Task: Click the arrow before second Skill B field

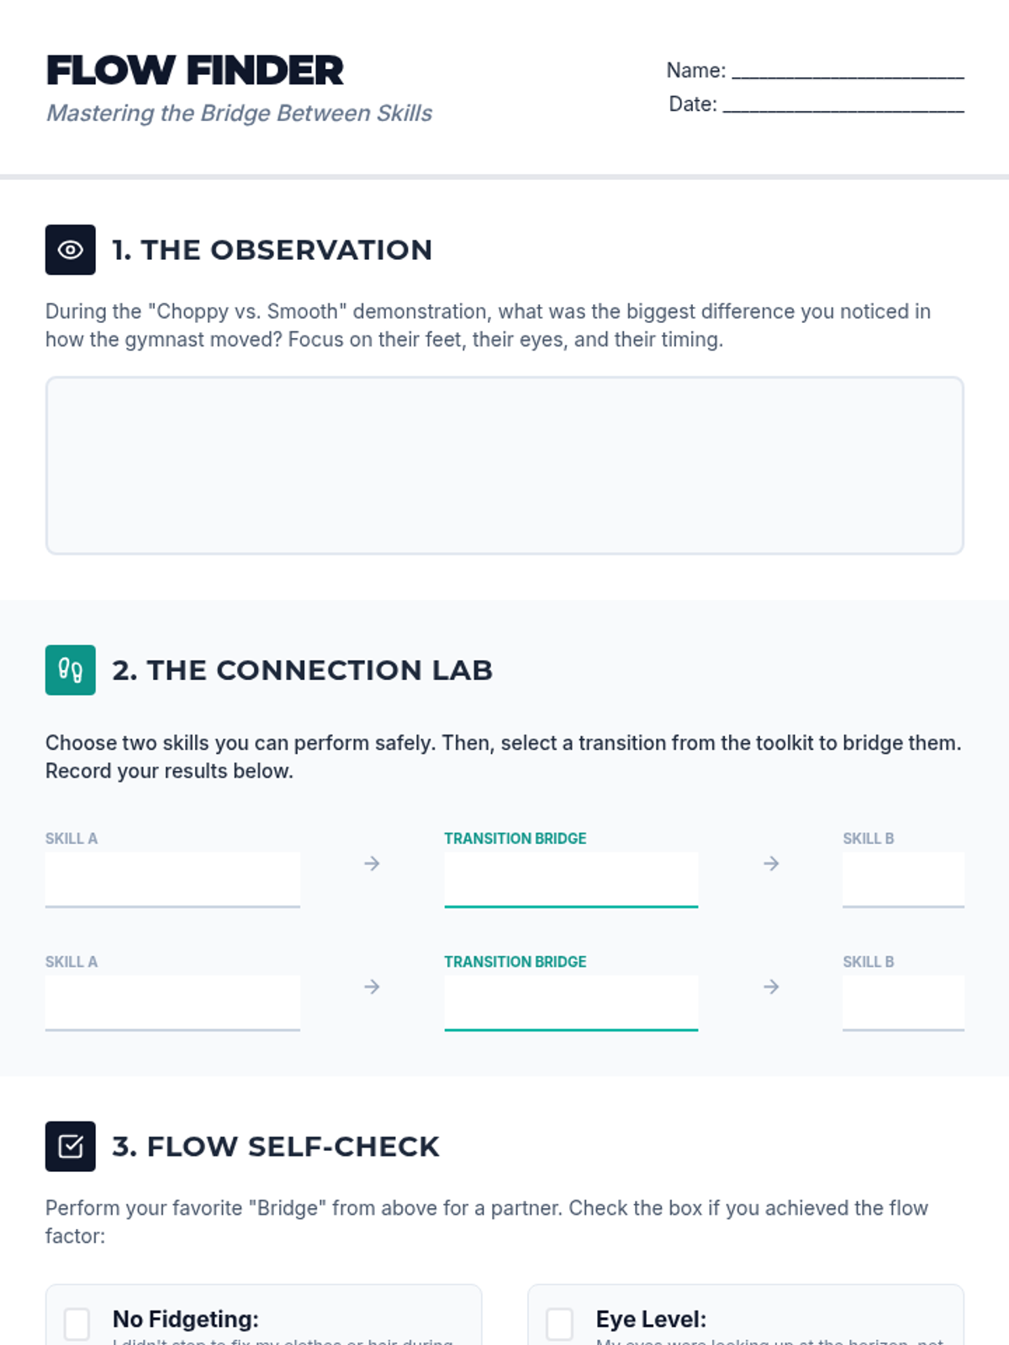Action: coord(771,987)
